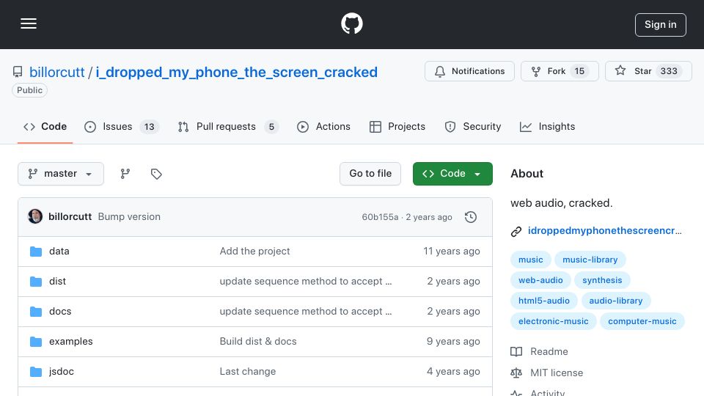
Task: View branches via the branch icon
Action: pos(125,174)
